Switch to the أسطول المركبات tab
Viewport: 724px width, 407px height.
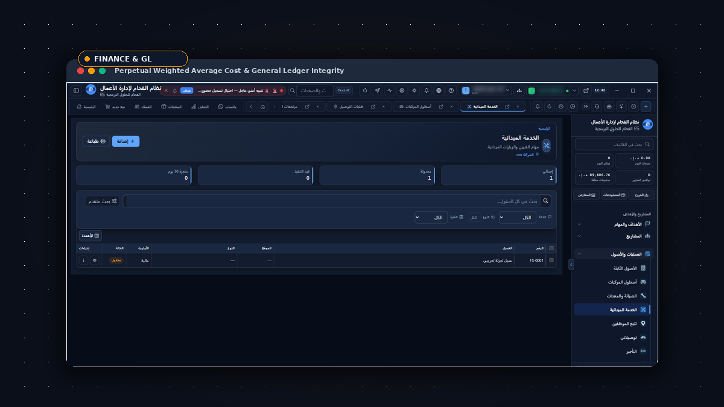[x=426, y=107]
